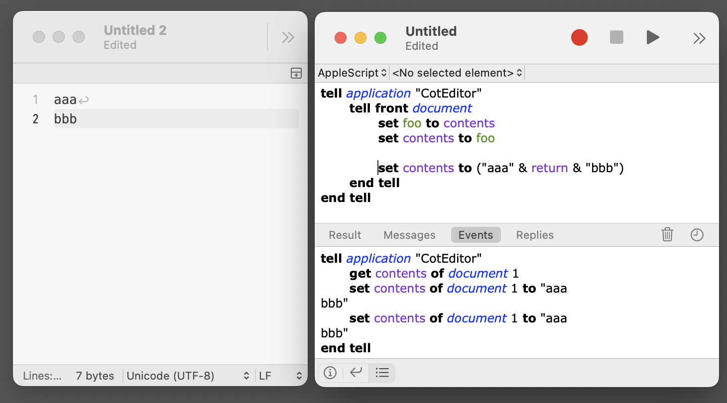This screenshot has width=727, height=403.
Task: Show the Messages pane
Action: pos(409,234)
